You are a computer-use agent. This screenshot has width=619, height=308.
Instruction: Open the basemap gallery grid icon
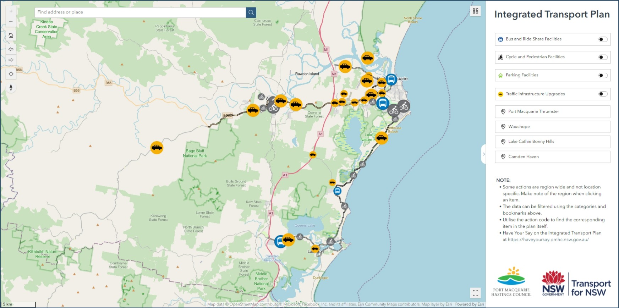pyautogui.click(x=475, y=11)
